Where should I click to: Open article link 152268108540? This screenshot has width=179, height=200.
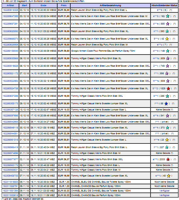pyautogui.click(x=10, y=51)
